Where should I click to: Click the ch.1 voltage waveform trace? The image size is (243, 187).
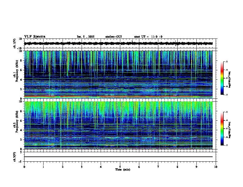tap(118, 43)
